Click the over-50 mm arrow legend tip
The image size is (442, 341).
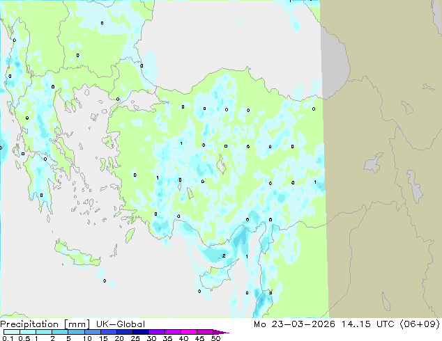(x=221, y=332)
